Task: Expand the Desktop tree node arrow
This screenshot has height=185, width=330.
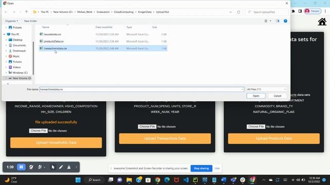Action: (x=6, y=40)
